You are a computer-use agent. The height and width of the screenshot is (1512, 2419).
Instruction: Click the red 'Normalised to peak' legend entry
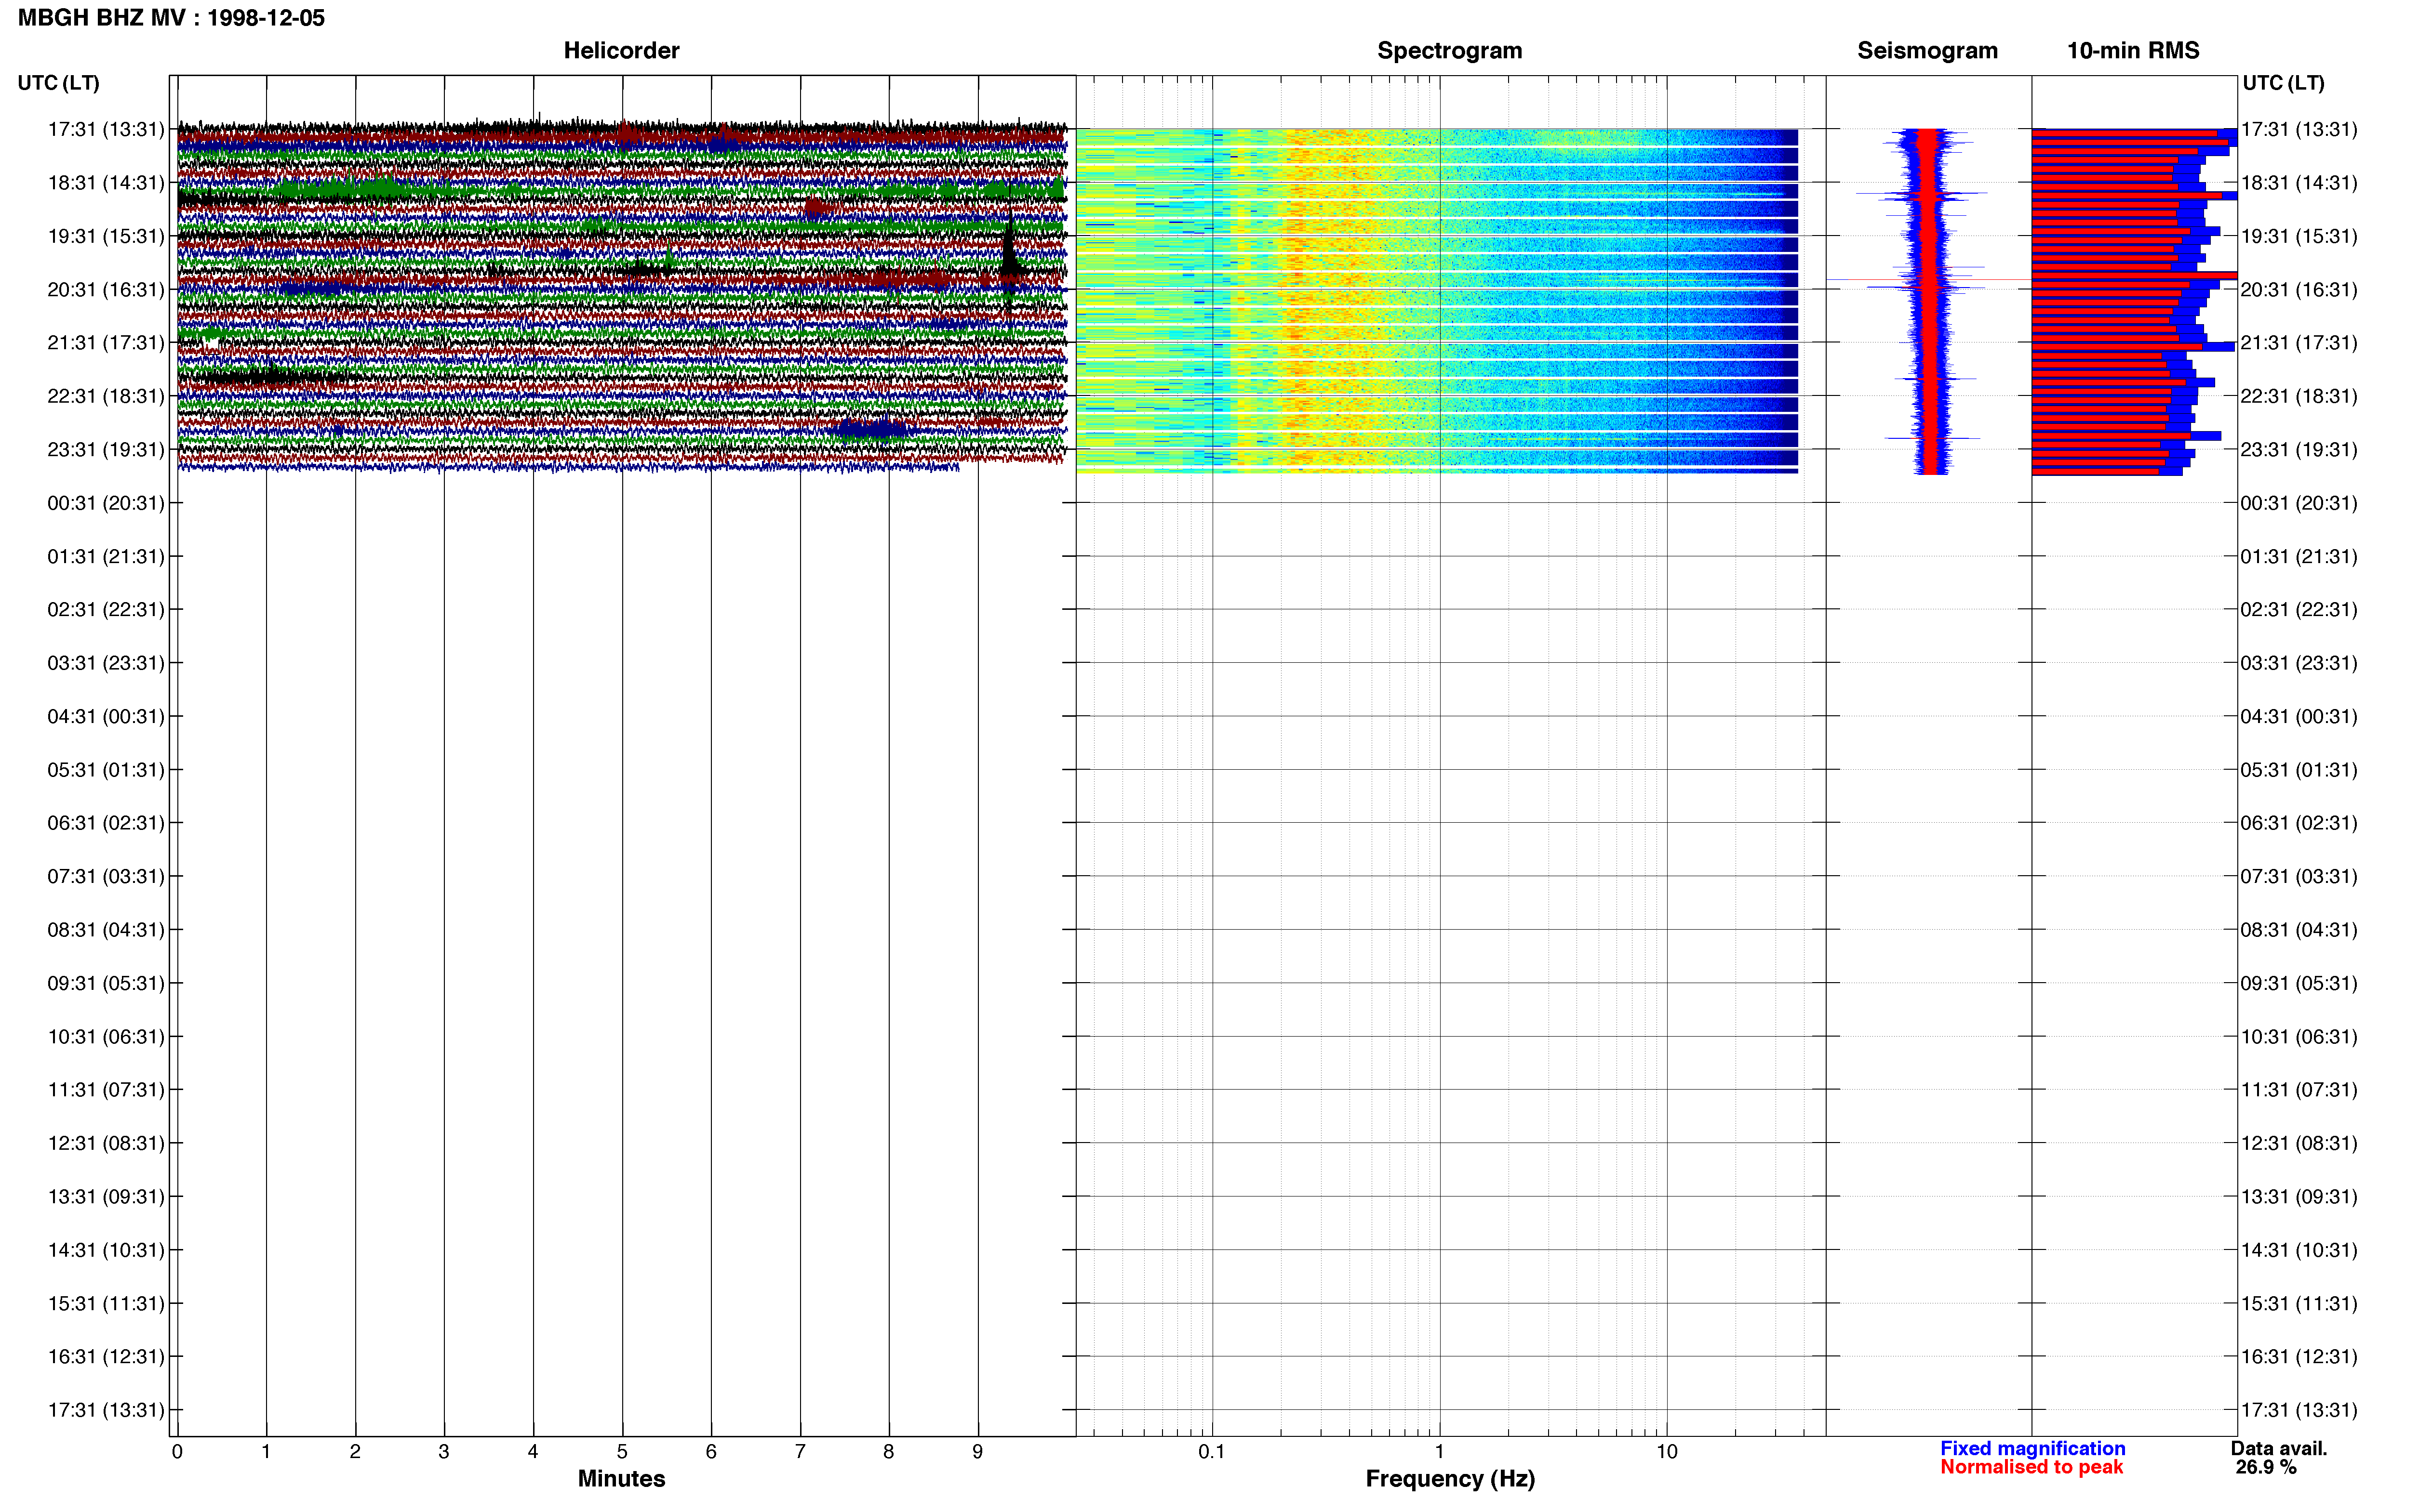pyautogui.click(x=2032, y=1467)
